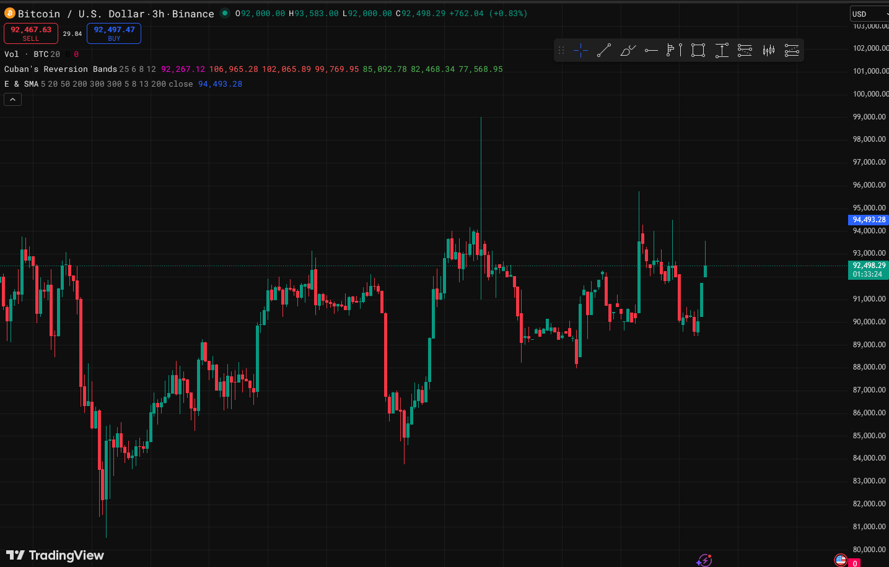Click the close value C92,498.29
Image resolution: width=889 pixels, height=567 pixels.
click(x=421, y=14)
